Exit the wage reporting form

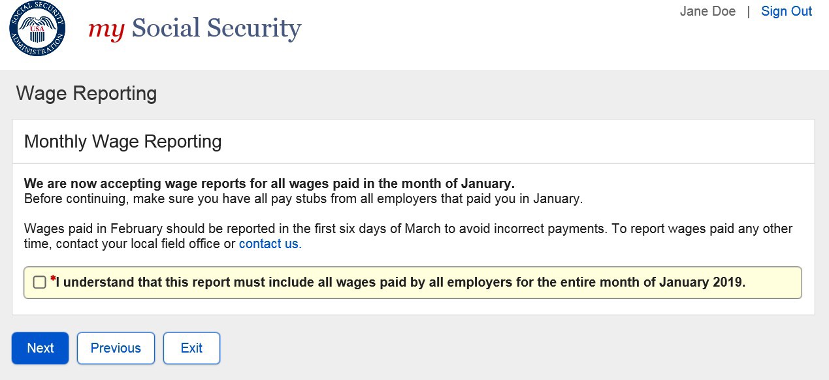(x=191, y=348)
